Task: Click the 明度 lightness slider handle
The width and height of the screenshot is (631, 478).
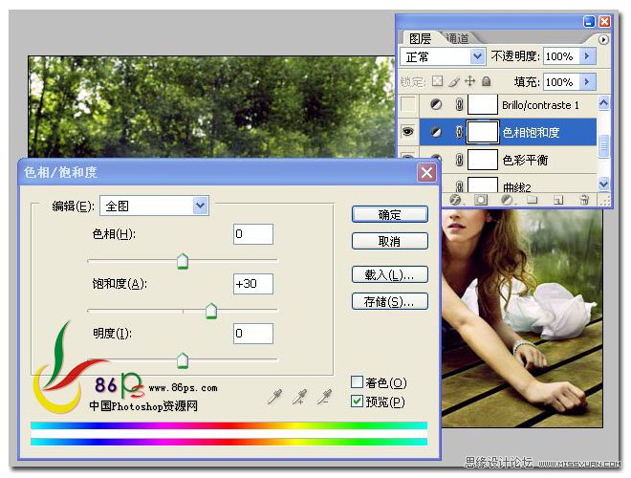Action: (x=183, y=360)
